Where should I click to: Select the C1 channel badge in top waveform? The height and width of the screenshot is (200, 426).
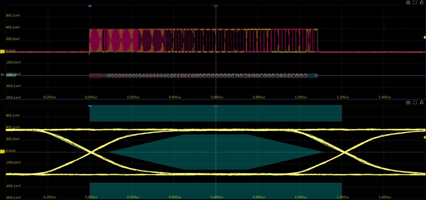point(2,51)
